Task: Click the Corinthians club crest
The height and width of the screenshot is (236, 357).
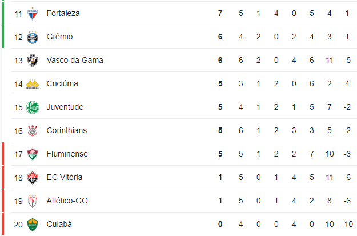Action: click(33, 131)
